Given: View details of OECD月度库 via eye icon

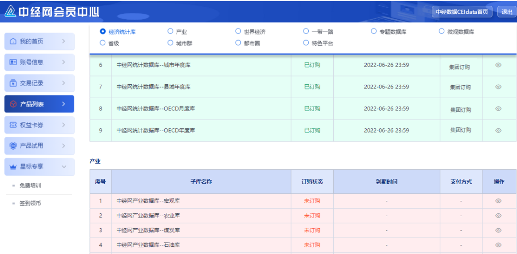Looking at the screenshot, I should (x=498, y=109).
